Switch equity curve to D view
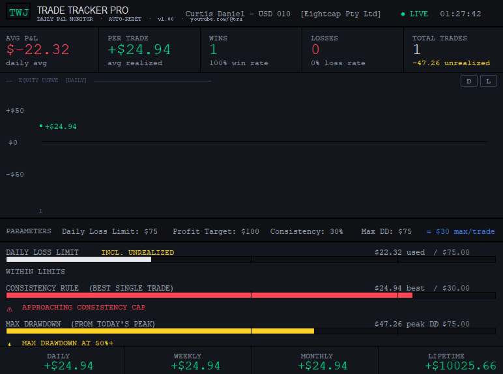The width and height of the screenshot is (503, 374). point(468,81)
